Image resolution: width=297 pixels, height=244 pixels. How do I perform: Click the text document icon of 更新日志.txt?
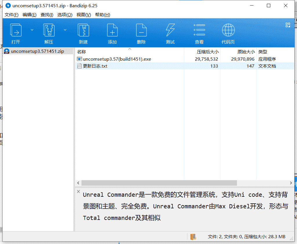(79, 66)
